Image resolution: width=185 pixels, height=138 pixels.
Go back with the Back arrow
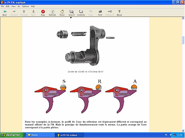point(5,13)
